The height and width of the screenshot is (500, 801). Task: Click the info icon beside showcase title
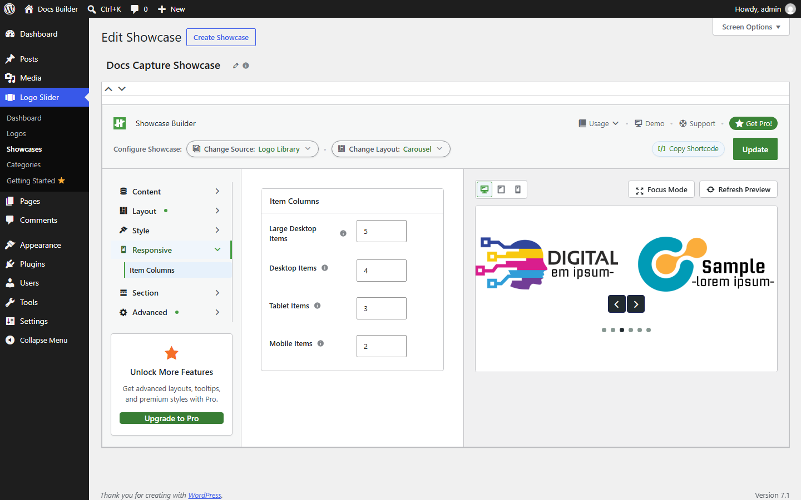[x=246, y=66]
